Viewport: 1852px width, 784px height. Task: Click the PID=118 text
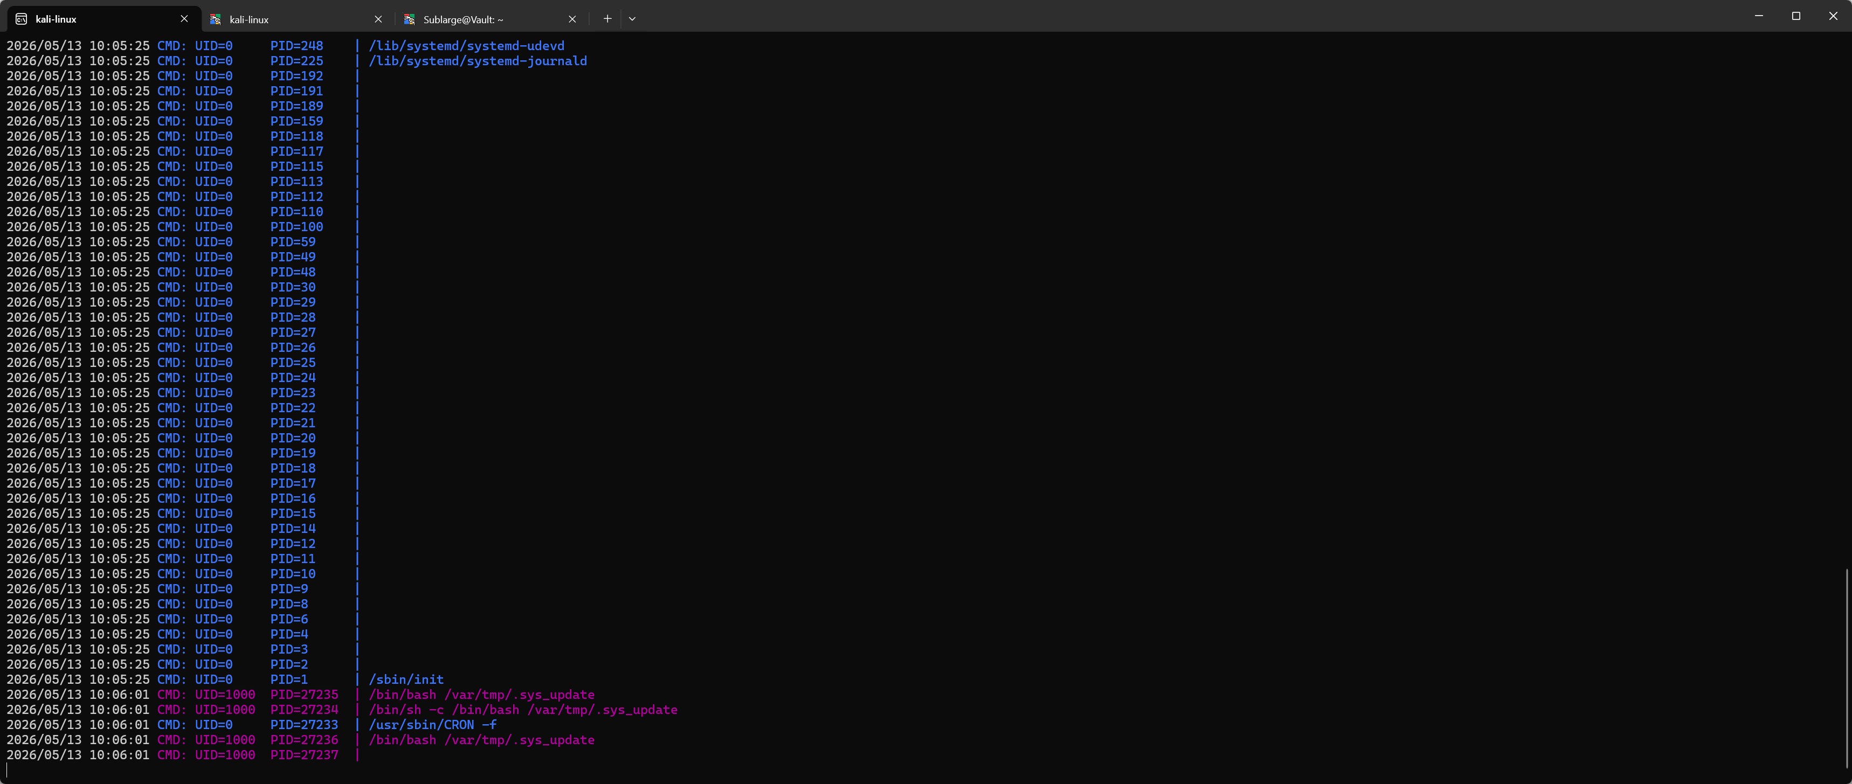click(297, 136)
